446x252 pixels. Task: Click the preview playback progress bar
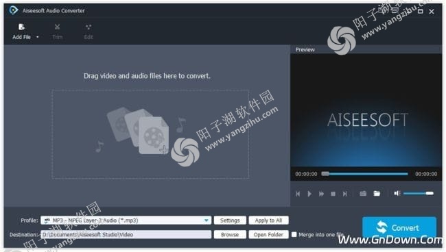tap(365, 174)
